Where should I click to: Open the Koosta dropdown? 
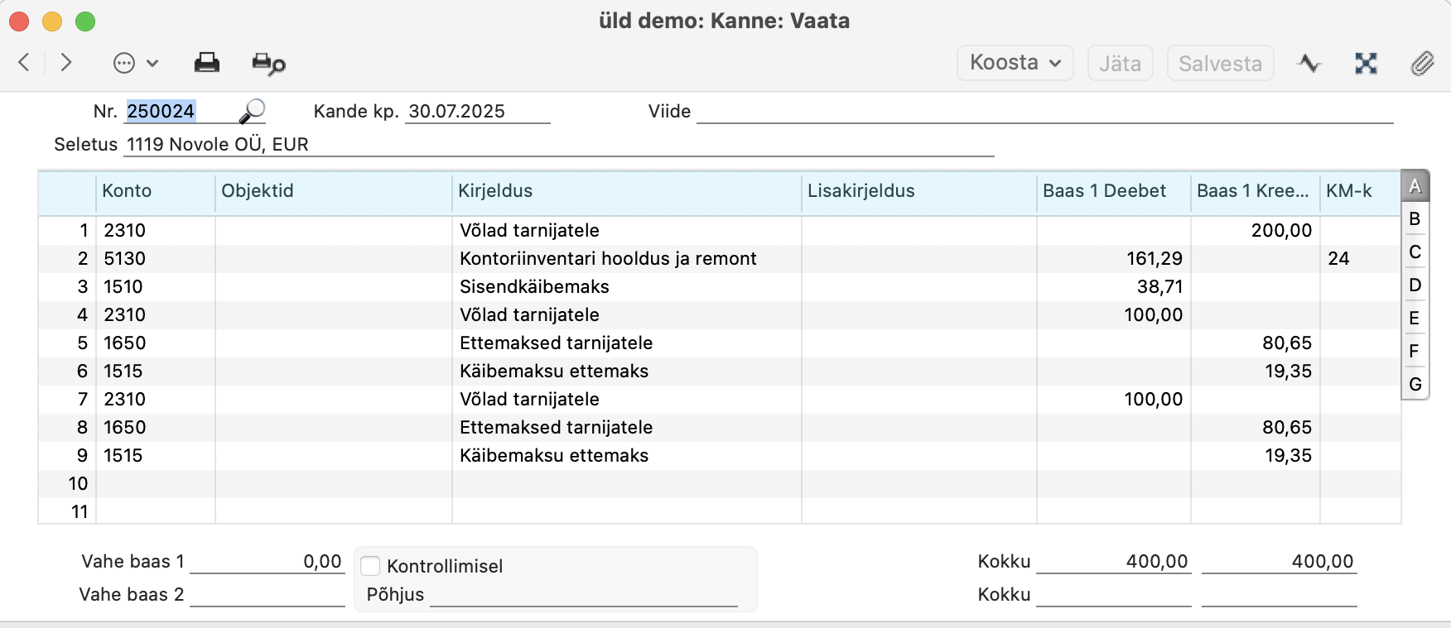pos(1015,63)
